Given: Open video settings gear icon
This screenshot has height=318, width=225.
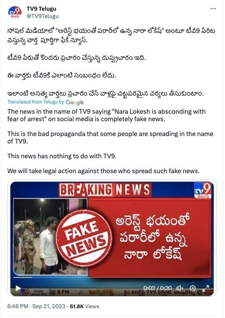Looking at the screenshot, I should pyautogui.click(x=193, y=288).
